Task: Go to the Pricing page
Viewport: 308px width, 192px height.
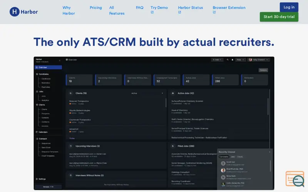Action: click(95, 8)
